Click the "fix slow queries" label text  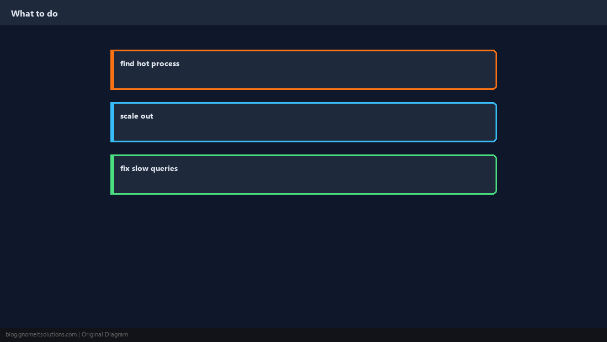148,169
